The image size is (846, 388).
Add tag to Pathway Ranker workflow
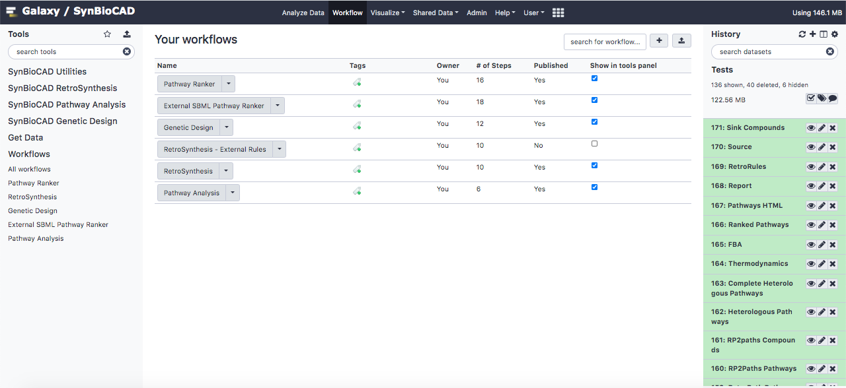(357, 82)
